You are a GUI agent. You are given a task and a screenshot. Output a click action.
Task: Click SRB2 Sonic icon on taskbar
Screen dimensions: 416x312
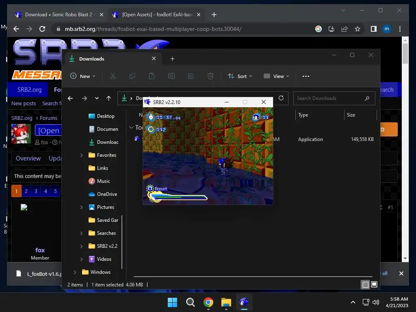point(244,302)
